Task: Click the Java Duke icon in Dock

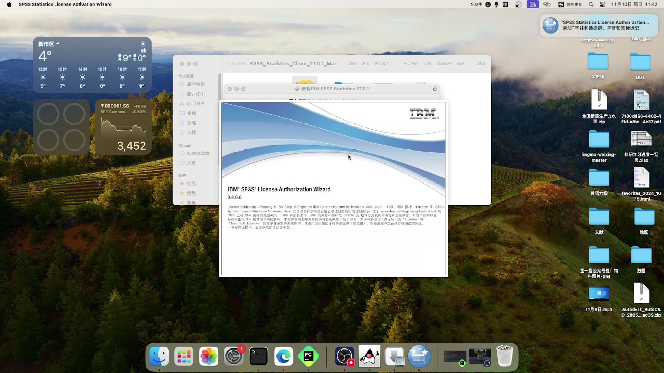Action: [x=369, y=356]
